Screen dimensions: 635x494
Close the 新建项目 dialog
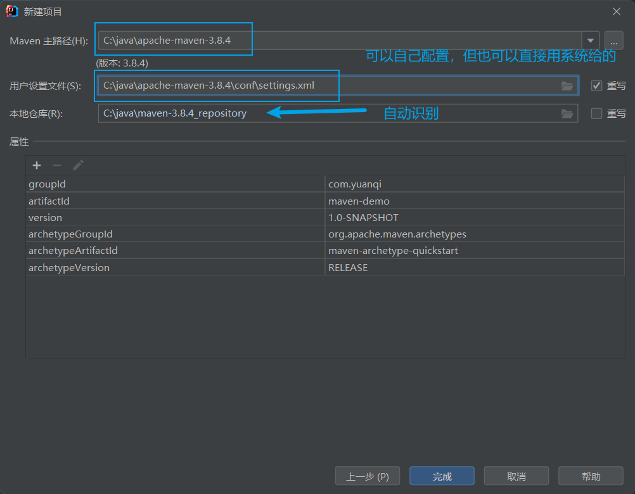617,11
